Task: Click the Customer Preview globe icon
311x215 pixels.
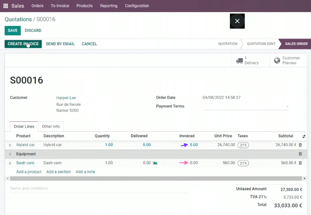Action: pyautogui.click(x=277, y=60)
